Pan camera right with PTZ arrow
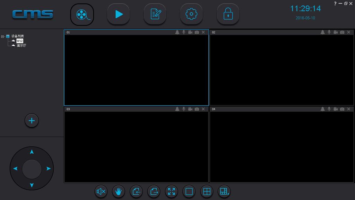The height and width of the screenshot is (200, 355). [49, 169]
